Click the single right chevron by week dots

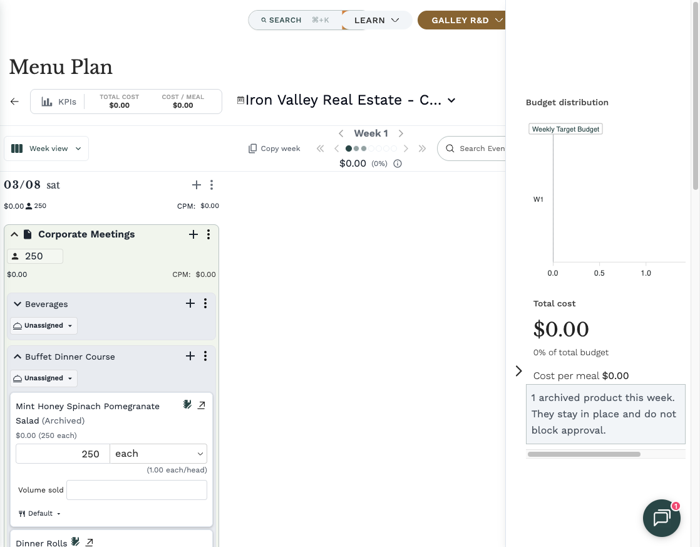point(406,148)
